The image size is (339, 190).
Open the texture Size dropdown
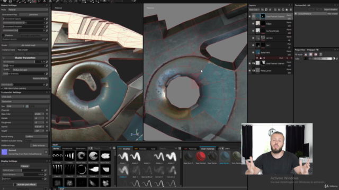click(15, 106)
